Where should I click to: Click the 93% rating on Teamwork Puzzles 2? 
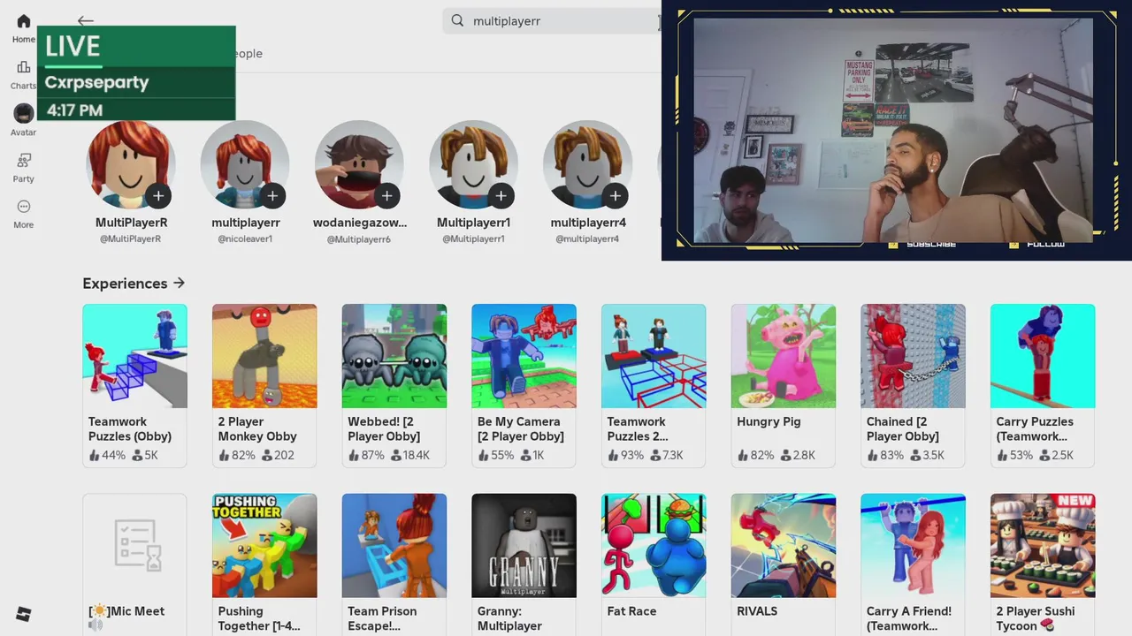click(631, 455)
